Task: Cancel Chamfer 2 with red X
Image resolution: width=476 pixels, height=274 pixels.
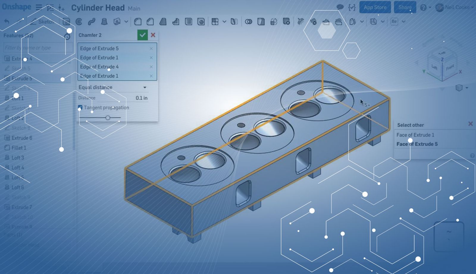Action: (153, 35)
